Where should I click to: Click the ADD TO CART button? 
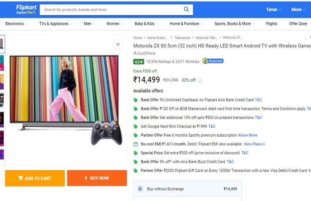click(x=35, y=178)
